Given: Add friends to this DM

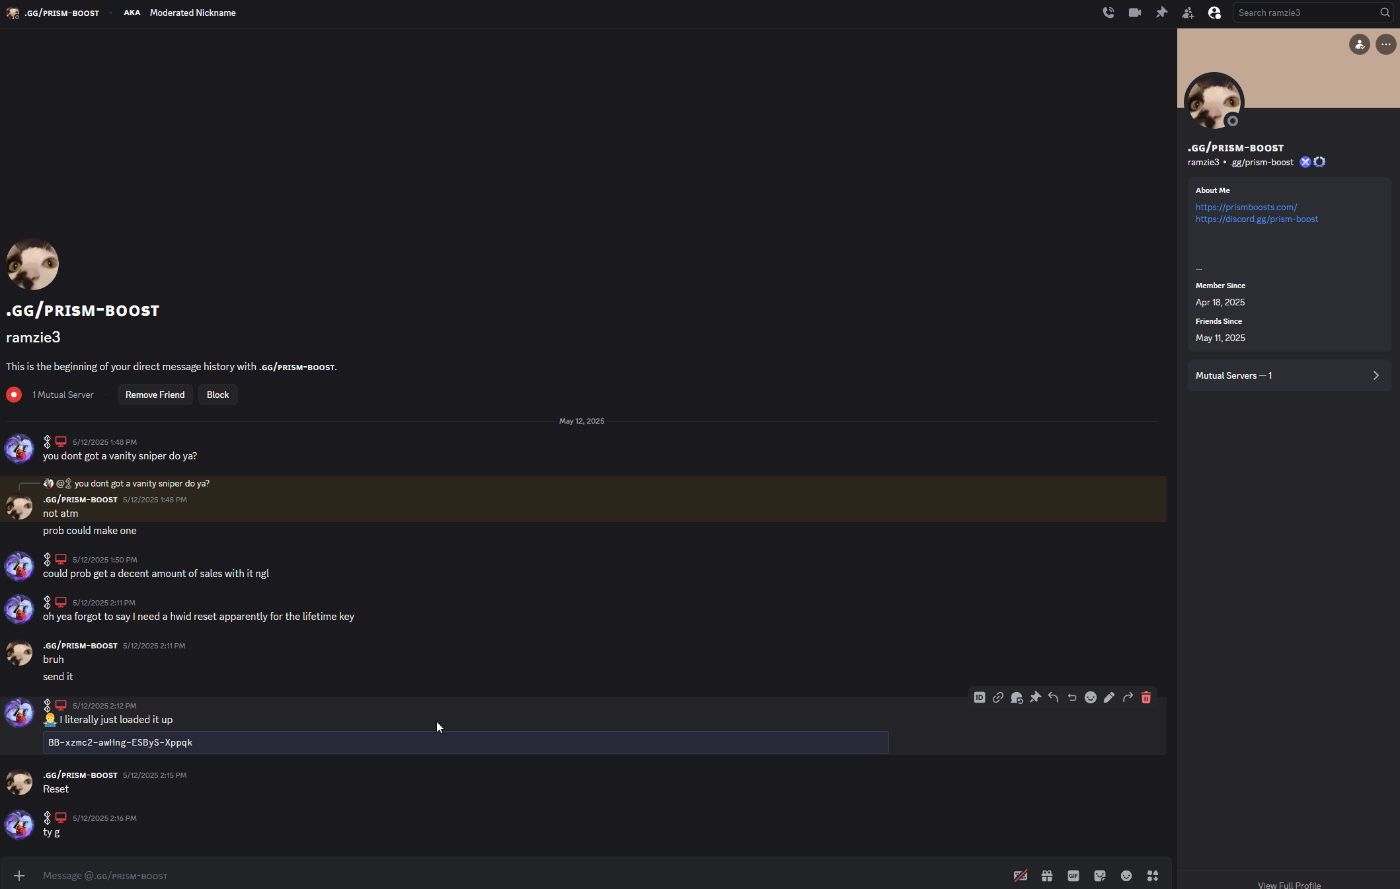Looking at the screenshot, I should (1188, 13).
